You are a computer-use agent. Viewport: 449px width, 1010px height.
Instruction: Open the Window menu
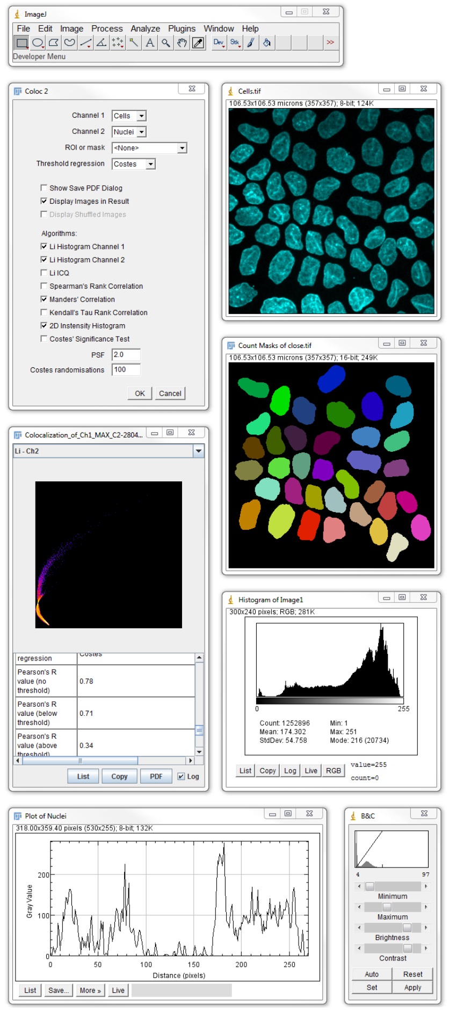219,29
